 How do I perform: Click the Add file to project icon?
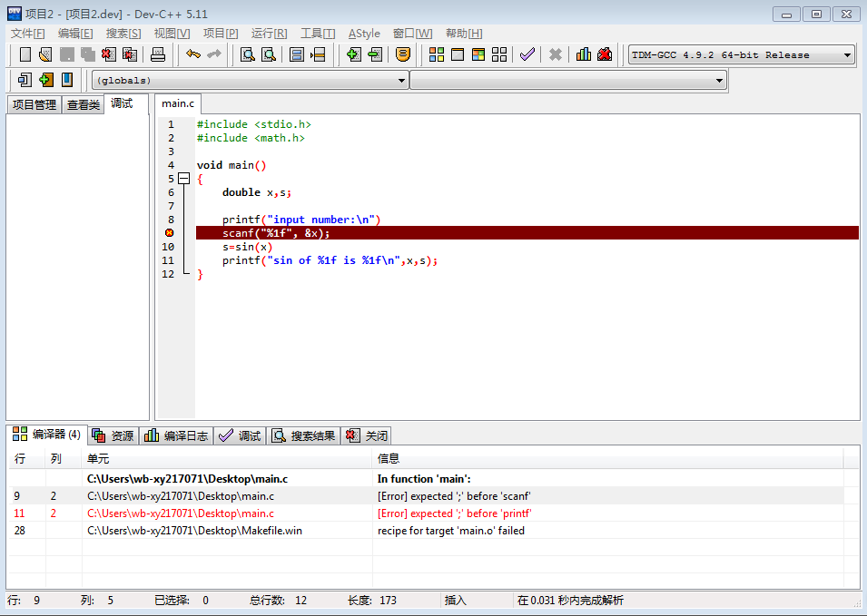(354, 54)
